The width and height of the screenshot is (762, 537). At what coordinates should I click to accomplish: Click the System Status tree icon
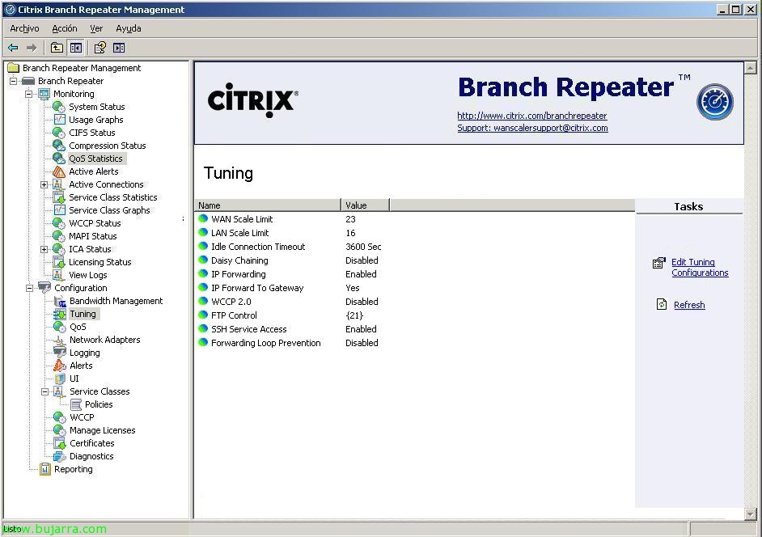click(x=59, y=107)
